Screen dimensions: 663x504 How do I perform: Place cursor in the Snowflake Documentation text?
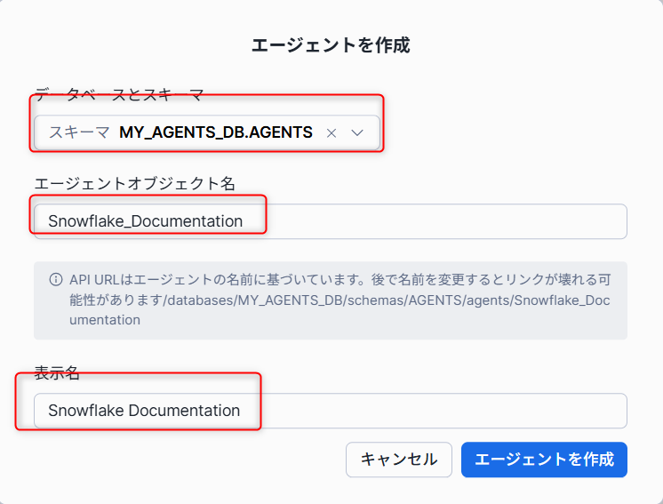144,411
